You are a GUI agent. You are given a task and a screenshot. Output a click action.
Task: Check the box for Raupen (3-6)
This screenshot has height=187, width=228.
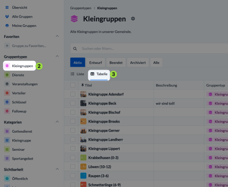pyautogui.click(x=73, y=176)
